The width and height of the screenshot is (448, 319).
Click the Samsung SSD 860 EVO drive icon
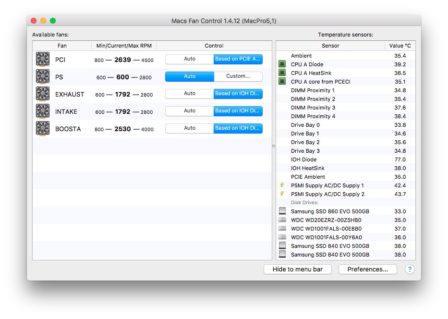tap(282, 211)
